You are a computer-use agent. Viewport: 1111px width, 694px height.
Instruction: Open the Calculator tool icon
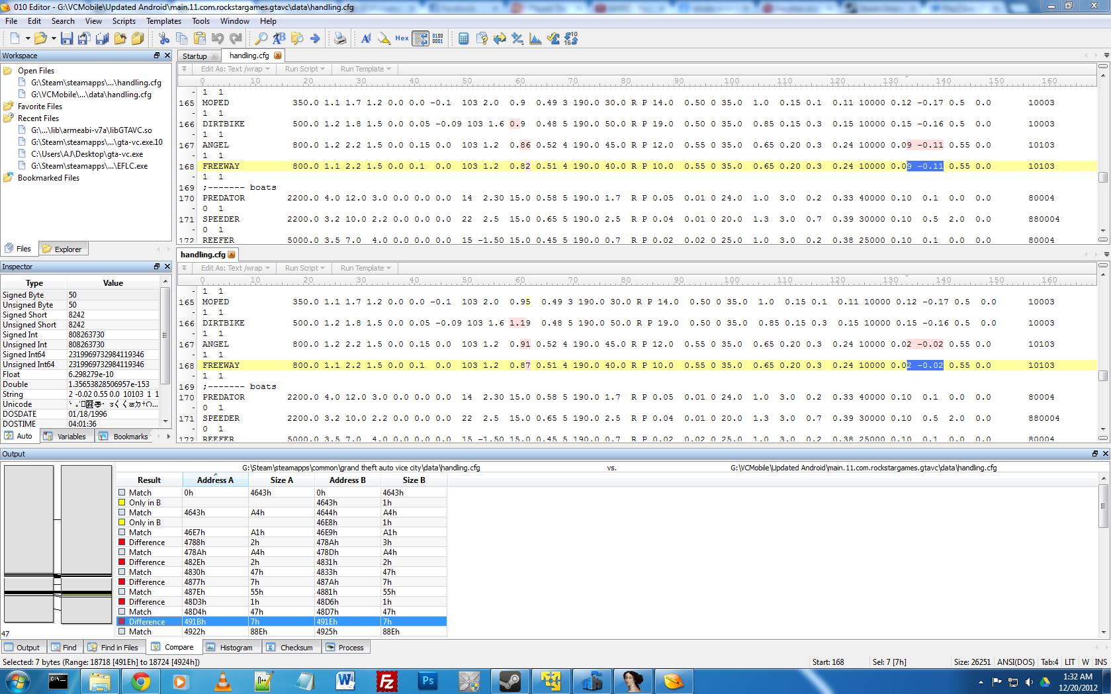464,38
